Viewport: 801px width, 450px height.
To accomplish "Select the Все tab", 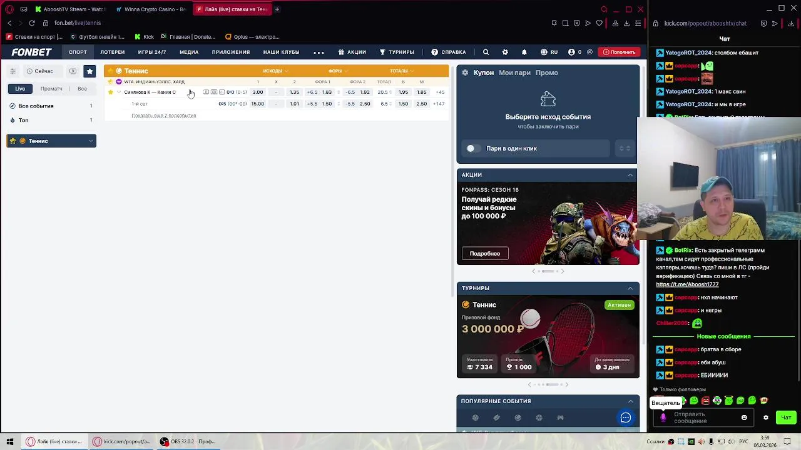I will click(x=82, y=89).
